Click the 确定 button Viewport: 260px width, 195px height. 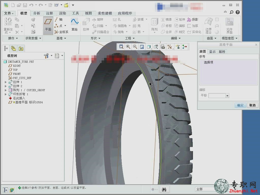click(x=240, y=105)
